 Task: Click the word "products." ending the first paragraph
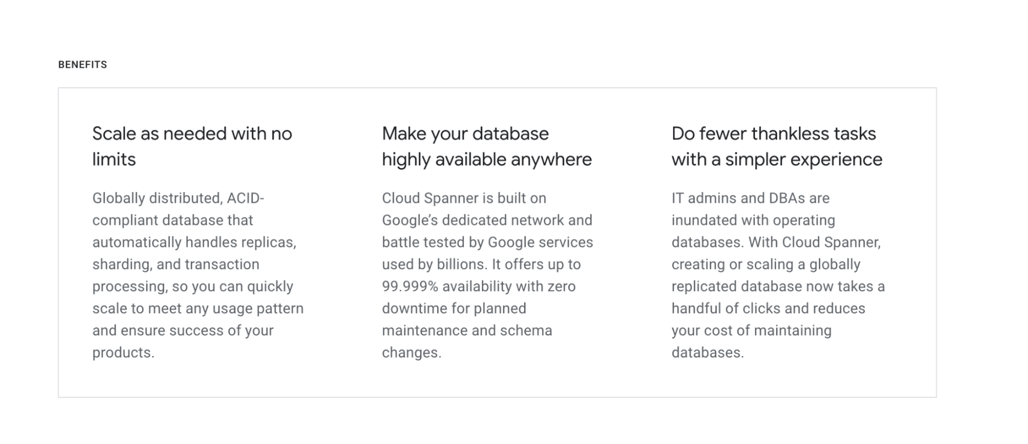click(x=123, y=353)
